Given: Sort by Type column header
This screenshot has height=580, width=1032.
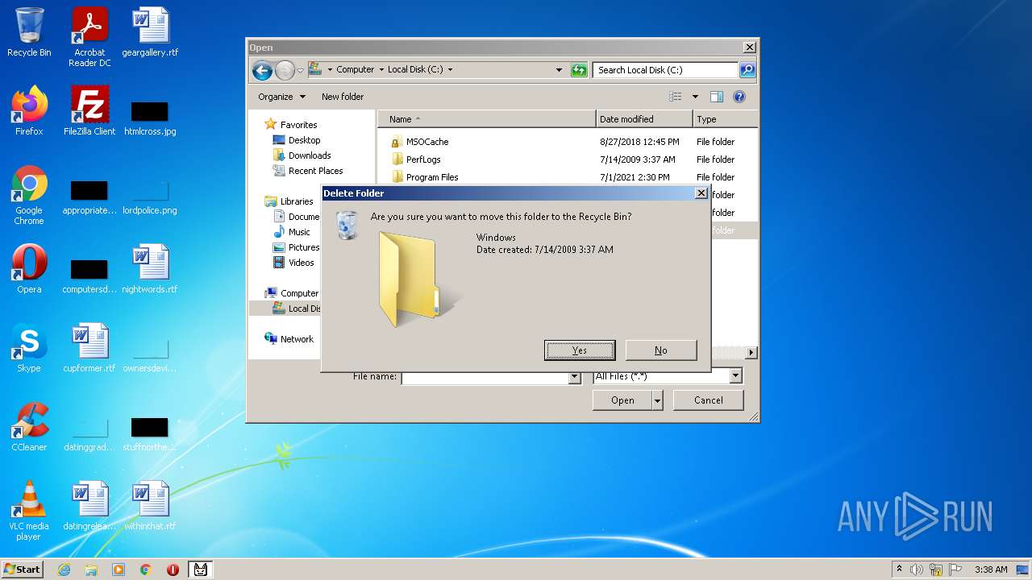Looking at the screenshot, I should coord(725,119).
